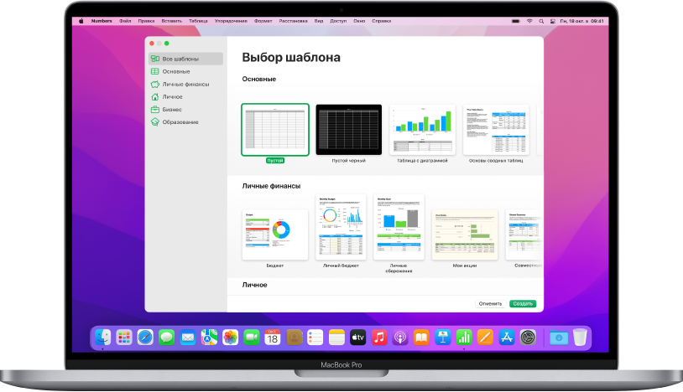Open Control Center in menu bar
Image resolution: width=683 pixels, height=392 pixels.
[x=552, y=21]
